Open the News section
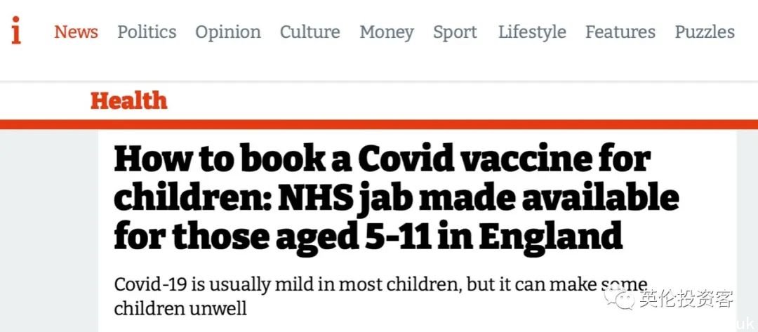 77,32
